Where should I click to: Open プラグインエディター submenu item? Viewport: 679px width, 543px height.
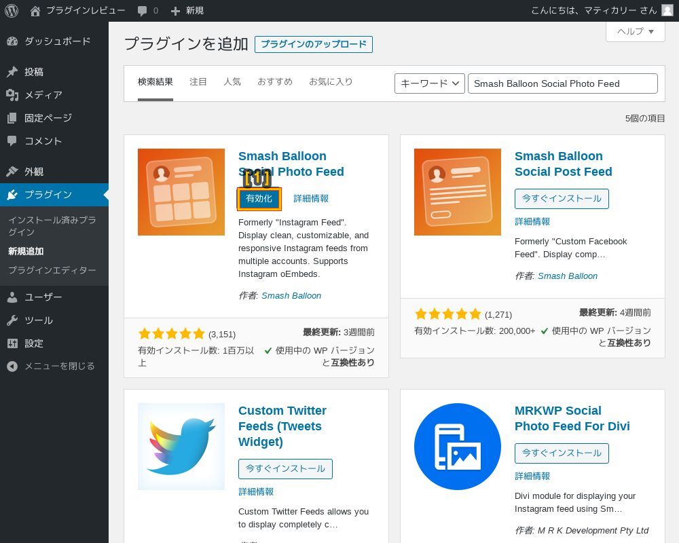pyautogui.click(x=52, y=270)
